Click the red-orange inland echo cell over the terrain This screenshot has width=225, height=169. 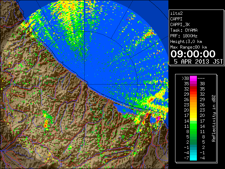(46, 124)
